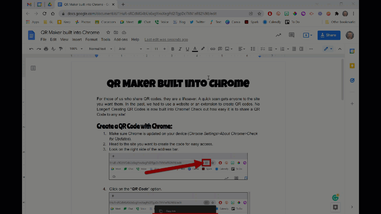Viewport: 381px width, 214px height.
Task: Reload the page in Chrome
Action: [x=44, y=14]
